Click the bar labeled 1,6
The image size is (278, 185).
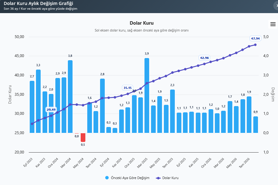tap(89, 118)
